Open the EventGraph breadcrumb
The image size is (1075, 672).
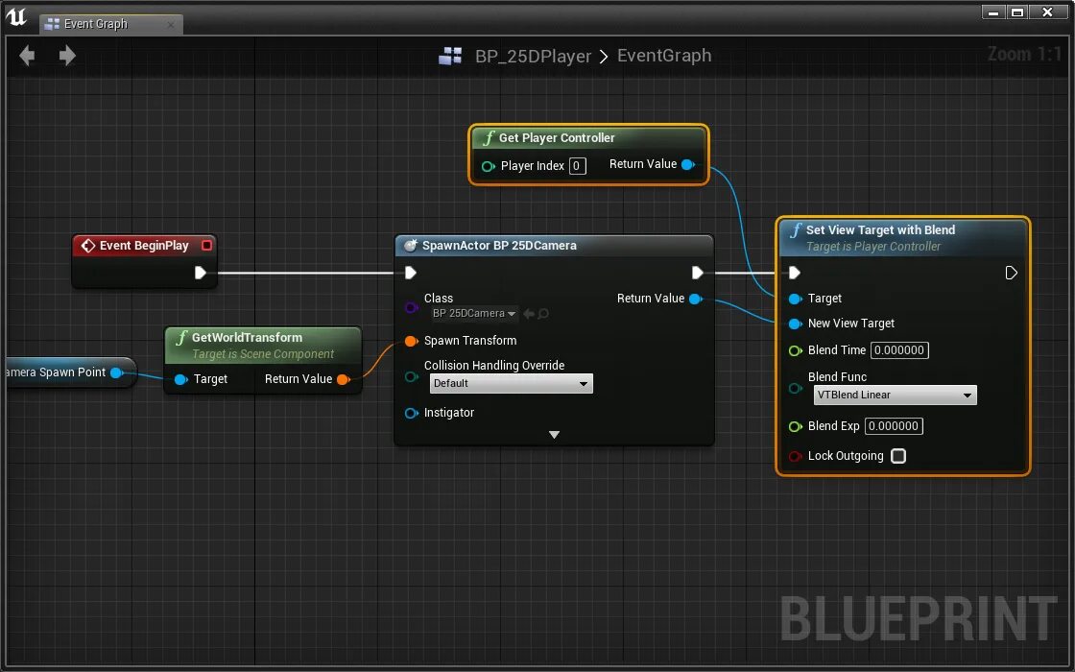[664, 56]
